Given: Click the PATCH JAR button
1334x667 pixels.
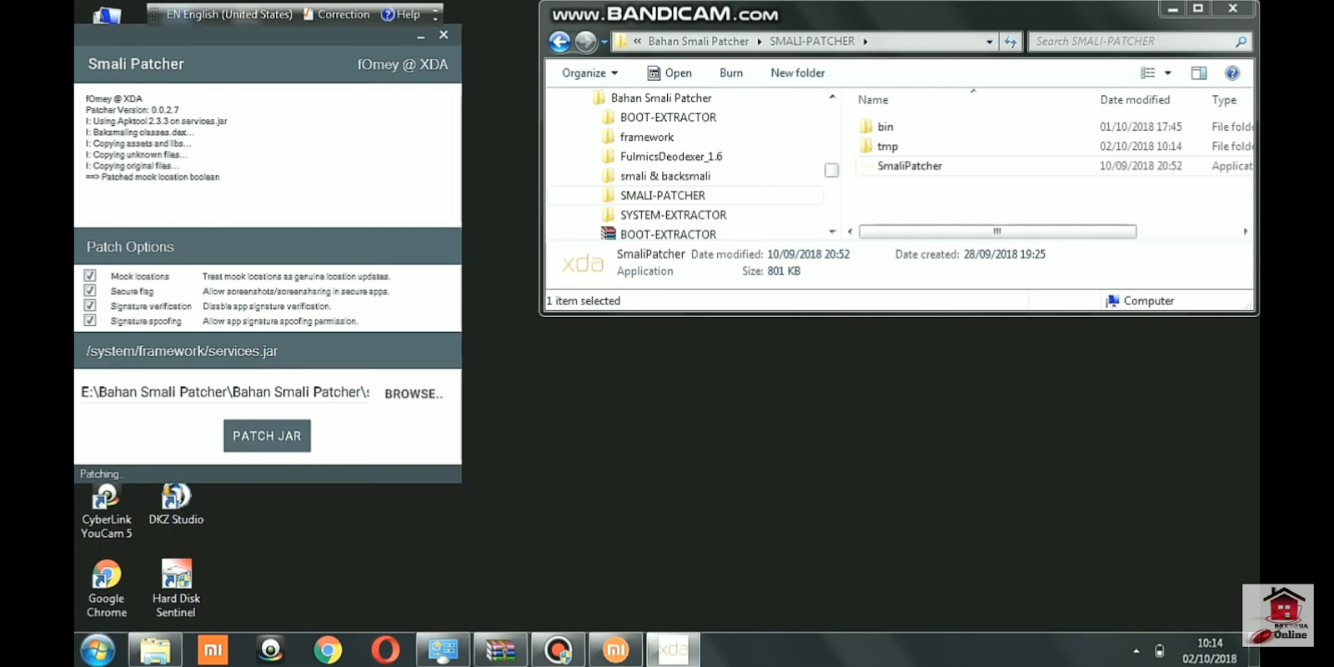Looking at the screenshot, I should (267, 436).
